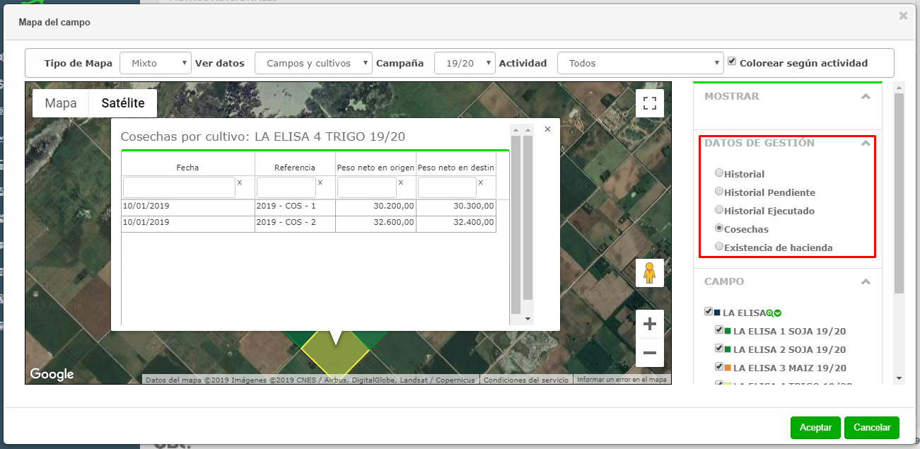Close the Mapa del campo dialog
Image resolution: width=920 pixels, height=449 pixels.
tap(903, 16)
